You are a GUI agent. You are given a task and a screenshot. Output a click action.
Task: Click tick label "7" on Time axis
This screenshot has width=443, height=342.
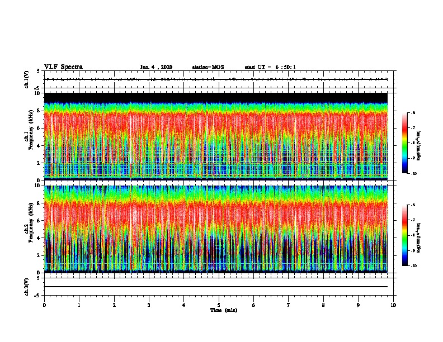coord(289,305)
